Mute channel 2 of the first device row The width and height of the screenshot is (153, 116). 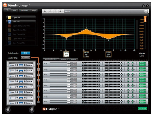tap(142, 65)
